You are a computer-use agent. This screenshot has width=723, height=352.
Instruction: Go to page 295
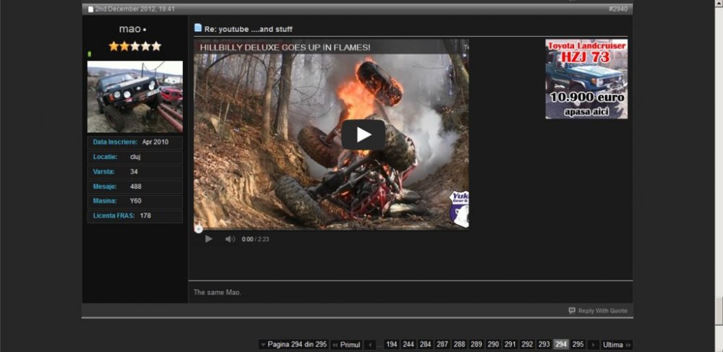coord(578,345)
